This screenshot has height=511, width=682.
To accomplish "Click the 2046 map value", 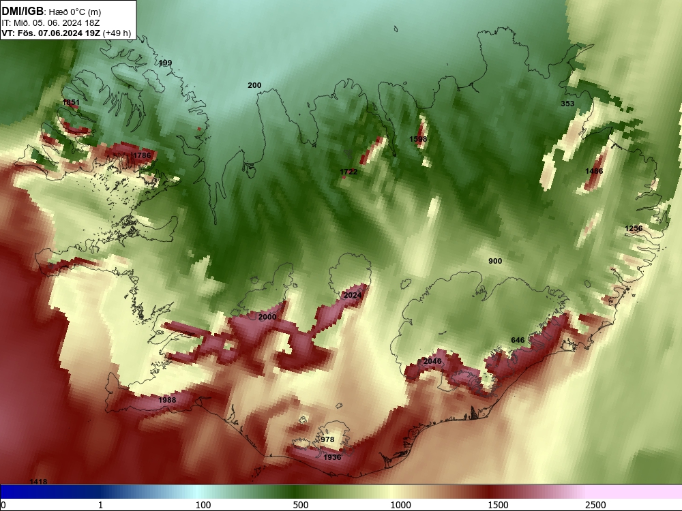I will pyautogui.click(x=432, y=362).
